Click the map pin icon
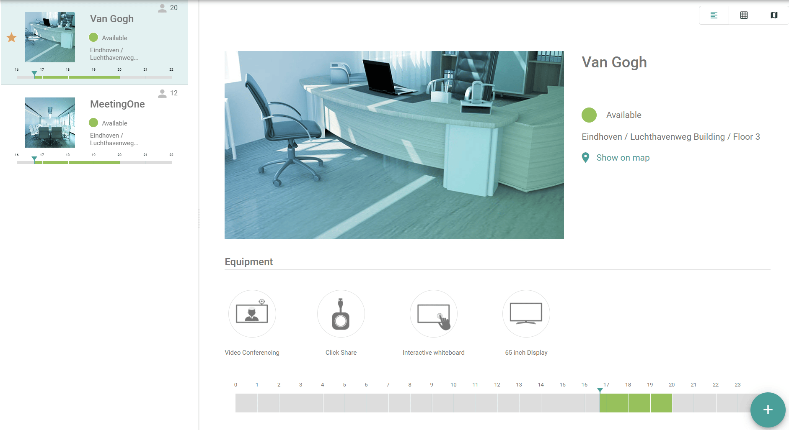 pos(586,158)
